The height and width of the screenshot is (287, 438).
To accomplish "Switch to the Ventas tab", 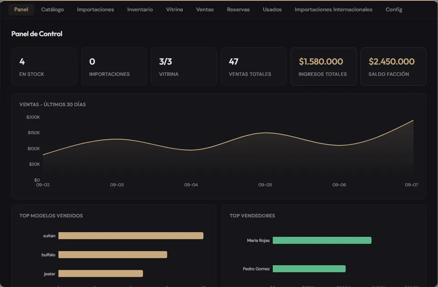I will (205, 10).
